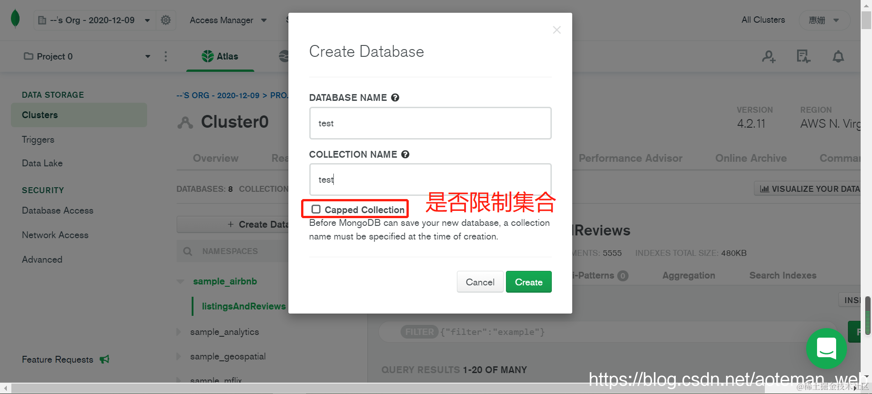The width and height of the screenshot is (872, 394).
Task: Click the Create button
Action: click(529, 282)
